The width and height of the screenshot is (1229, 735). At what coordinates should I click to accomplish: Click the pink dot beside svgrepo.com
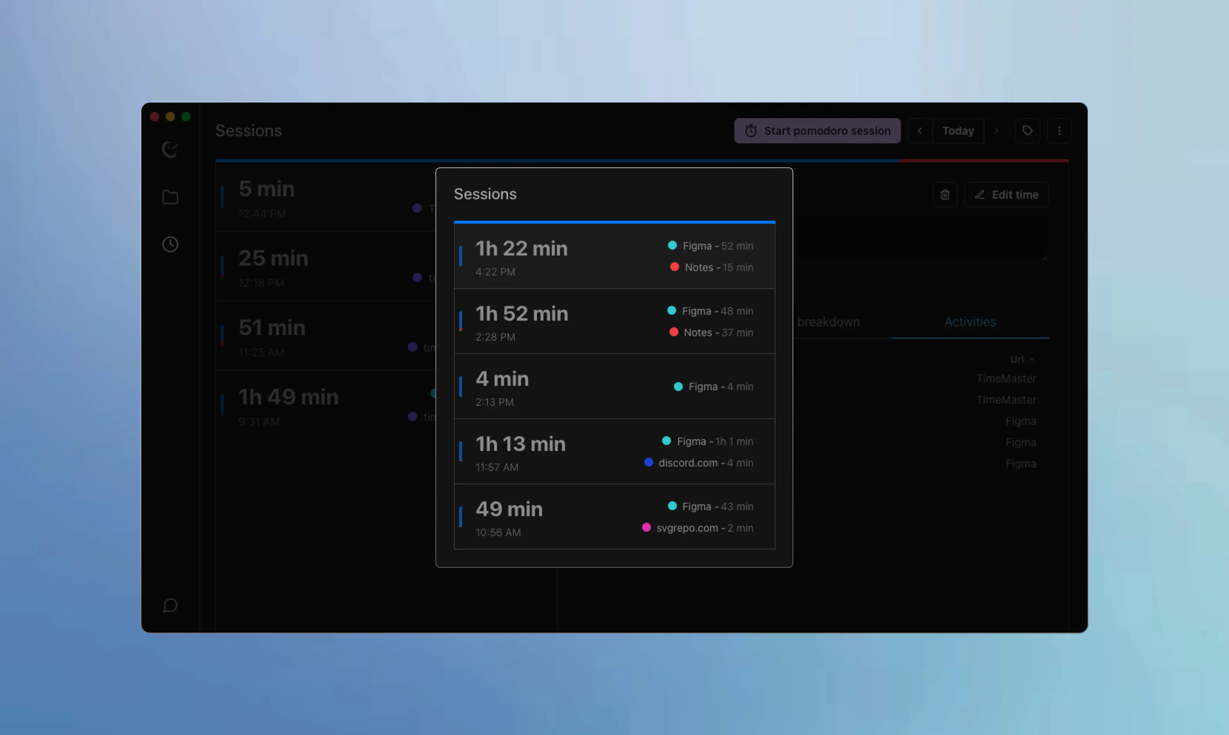[646, 527]
